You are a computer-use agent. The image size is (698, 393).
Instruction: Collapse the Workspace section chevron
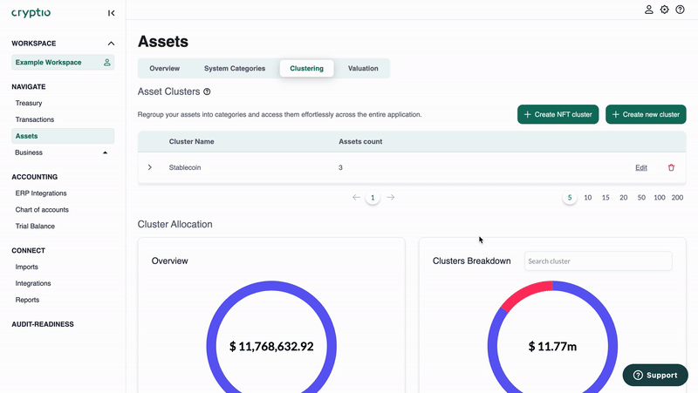[x=111, y=44]
